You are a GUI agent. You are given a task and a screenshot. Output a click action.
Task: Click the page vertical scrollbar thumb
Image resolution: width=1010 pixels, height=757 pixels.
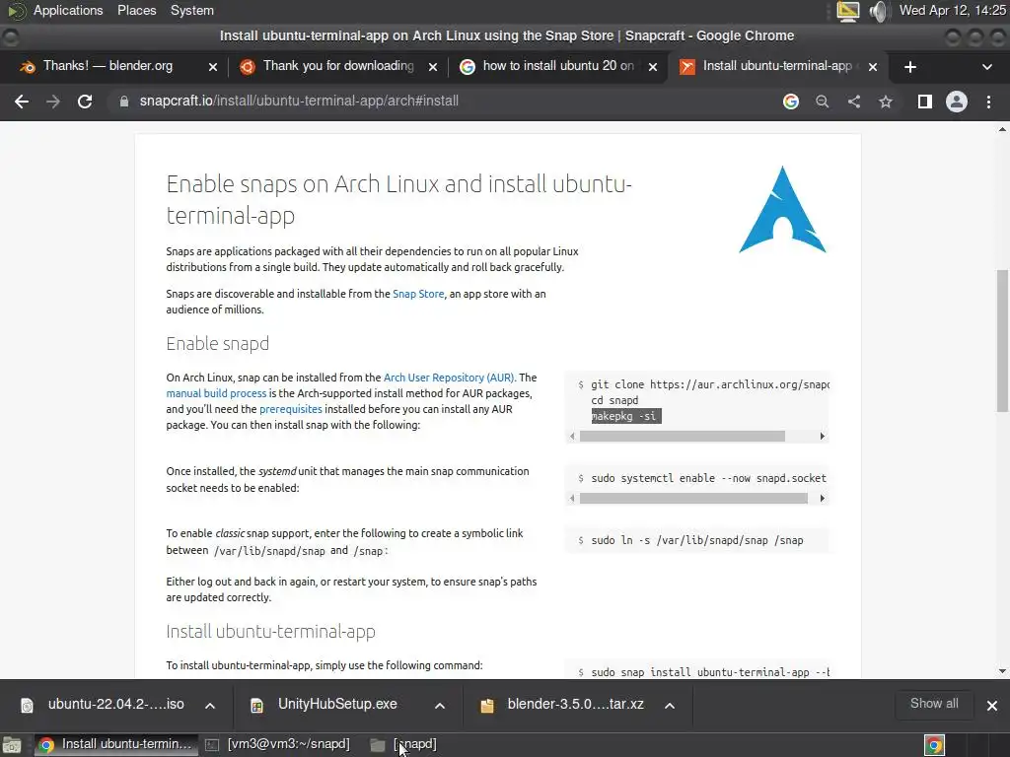tap(1002, 340)
